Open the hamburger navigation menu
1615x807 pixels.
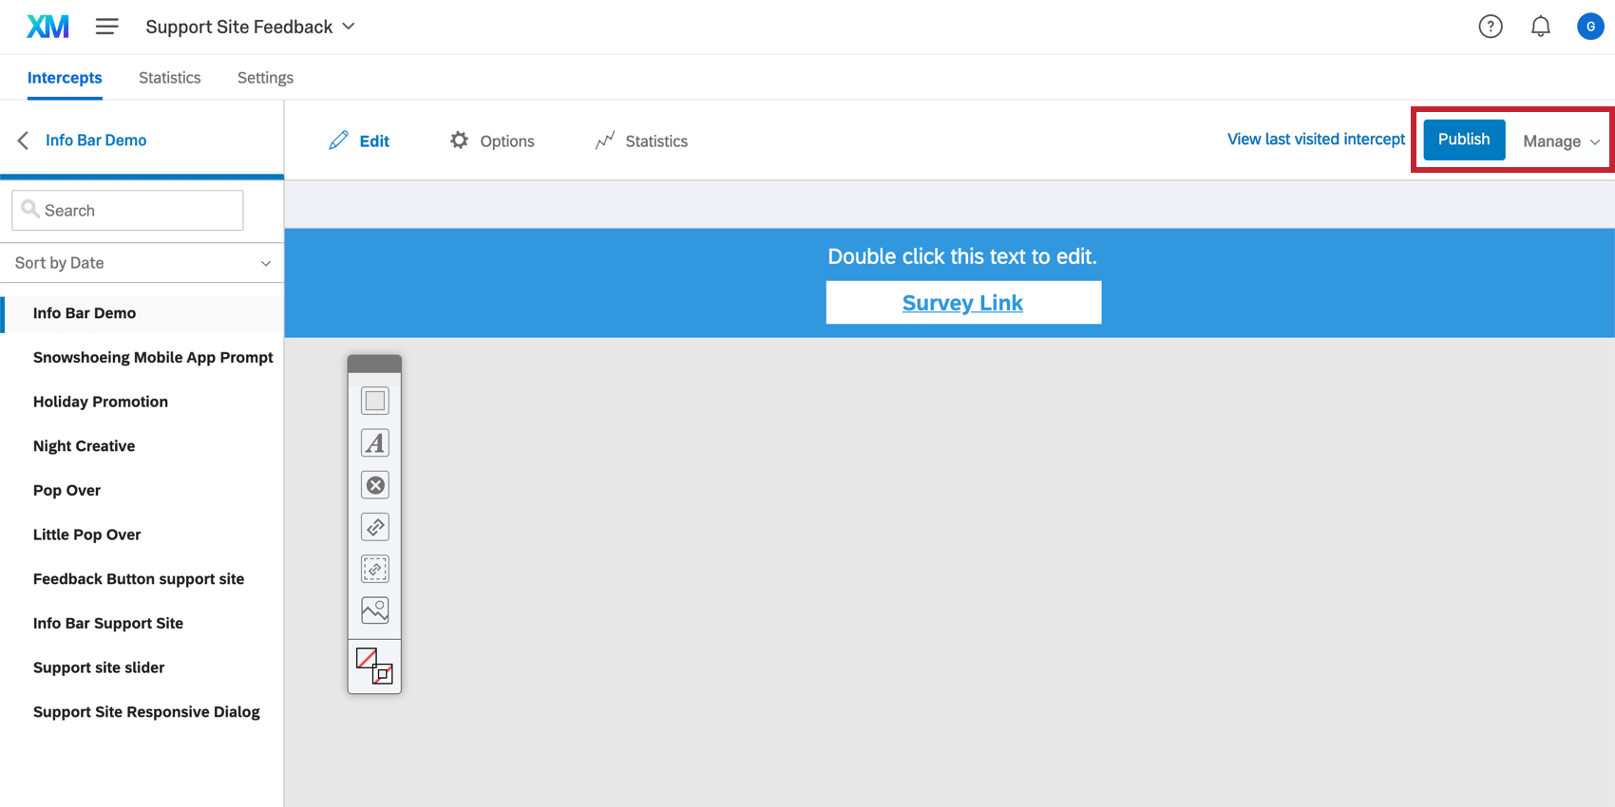click(106, 27)
